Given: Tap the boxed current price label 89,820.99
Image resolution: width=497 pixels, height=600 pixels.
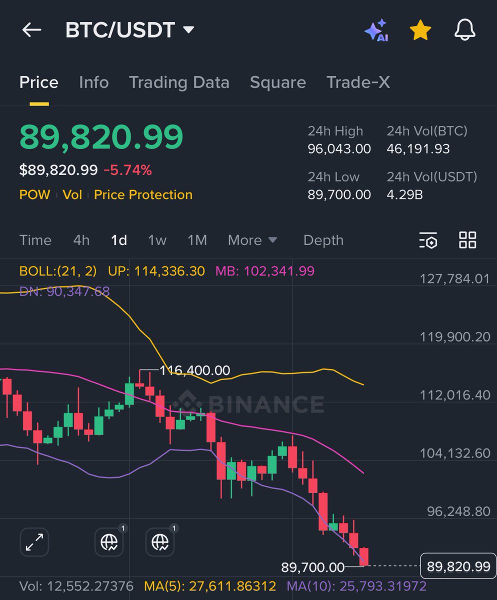Looking at the screenshot, I should (458, 566).
